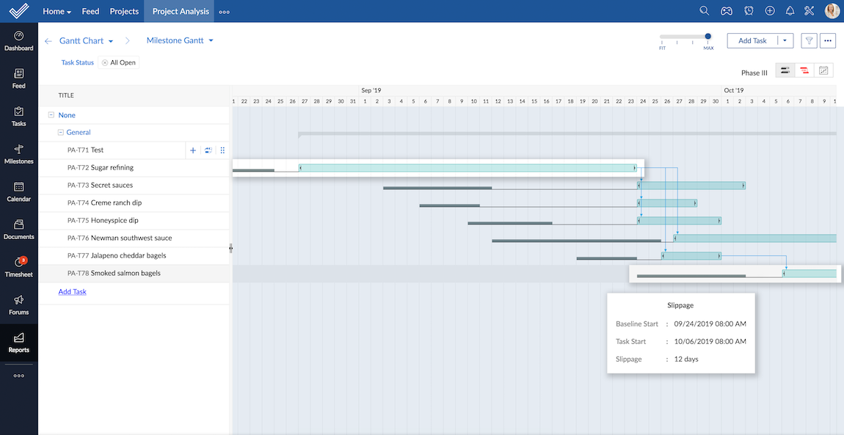Set the Gantt zoom slider to MAX
844x435 pixels.
(x=707, y=34)
